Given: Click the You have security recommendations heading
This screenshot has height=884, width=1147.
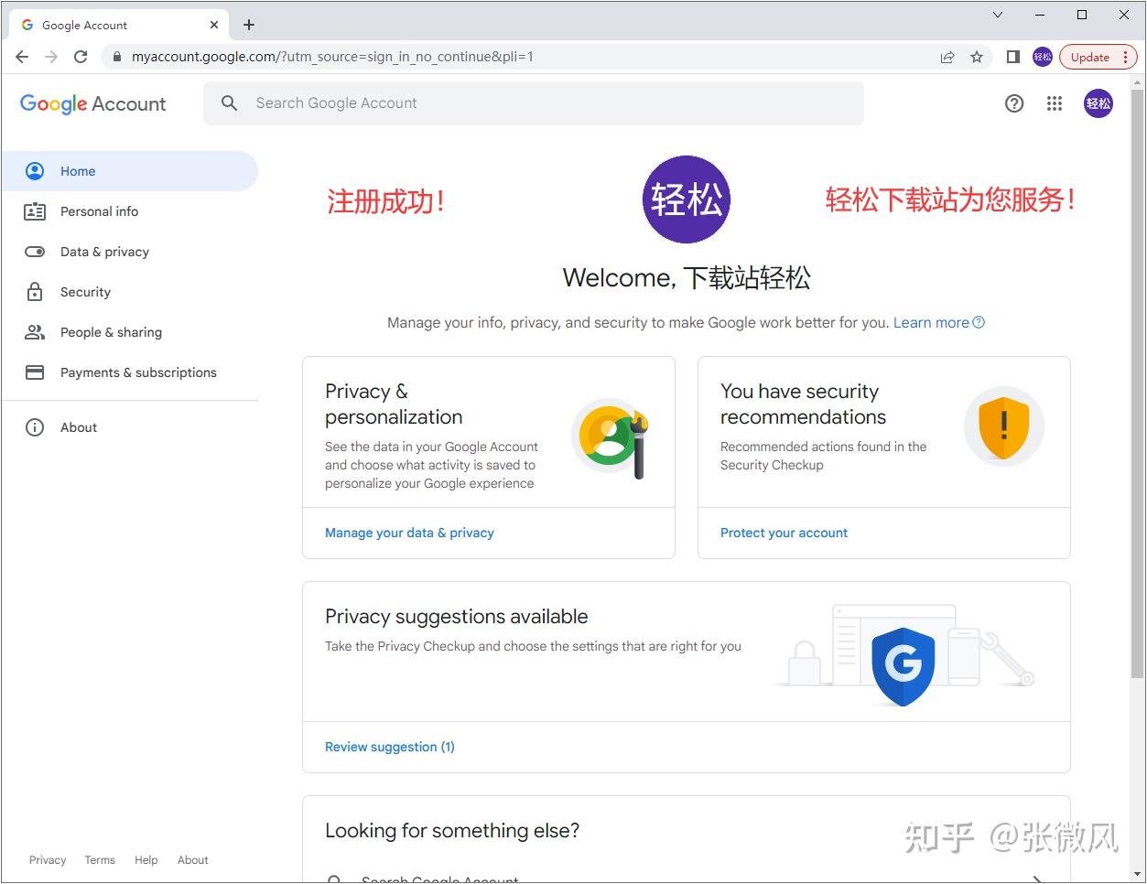Looking at the screenshot, I should pos(804,404).
